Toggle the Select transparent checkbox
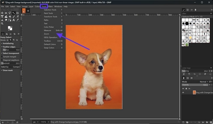 coord(2,53)
